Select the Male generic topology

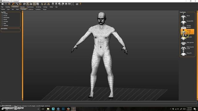point(187,43)
